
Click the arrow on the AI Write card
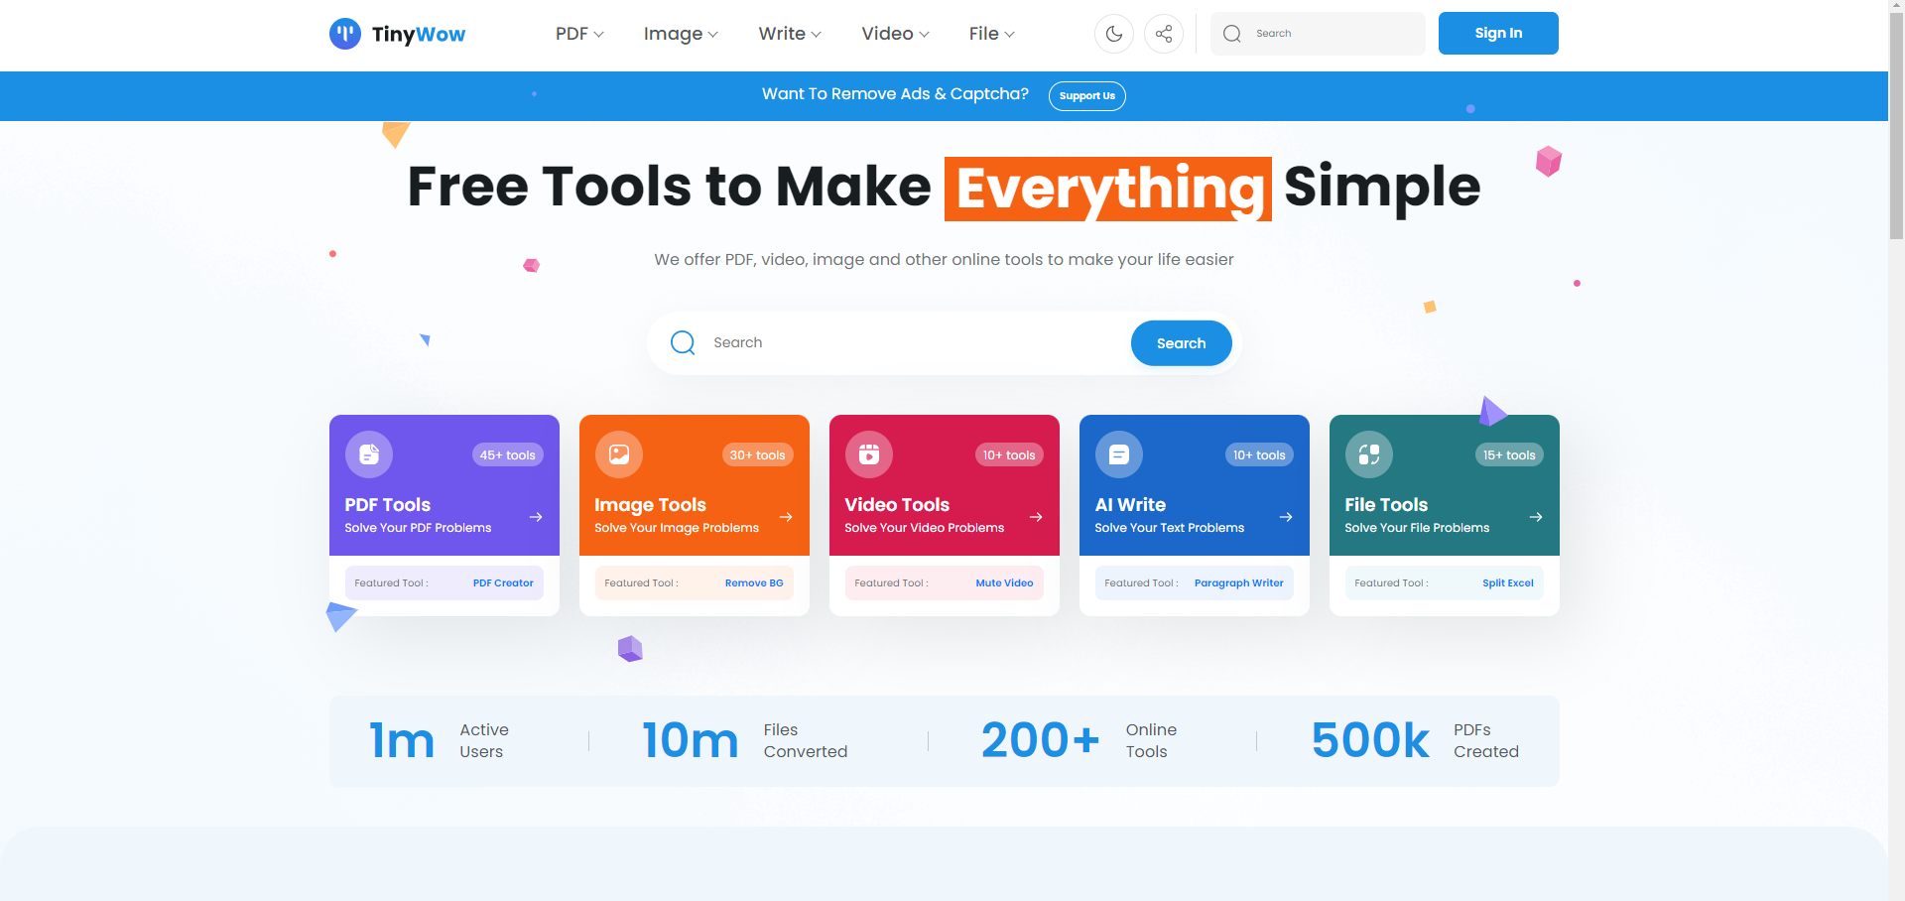click(1286, 516)
